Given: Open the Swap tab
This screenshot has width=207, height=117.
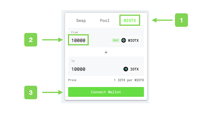Looking at the screenshot, I should click(81, 21).
